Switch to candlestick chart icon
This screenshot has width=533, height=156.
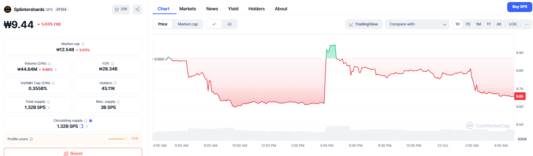230,24
